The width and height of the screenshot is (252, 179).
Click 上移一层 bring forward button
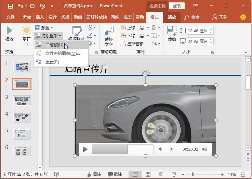tap(132, 28)
